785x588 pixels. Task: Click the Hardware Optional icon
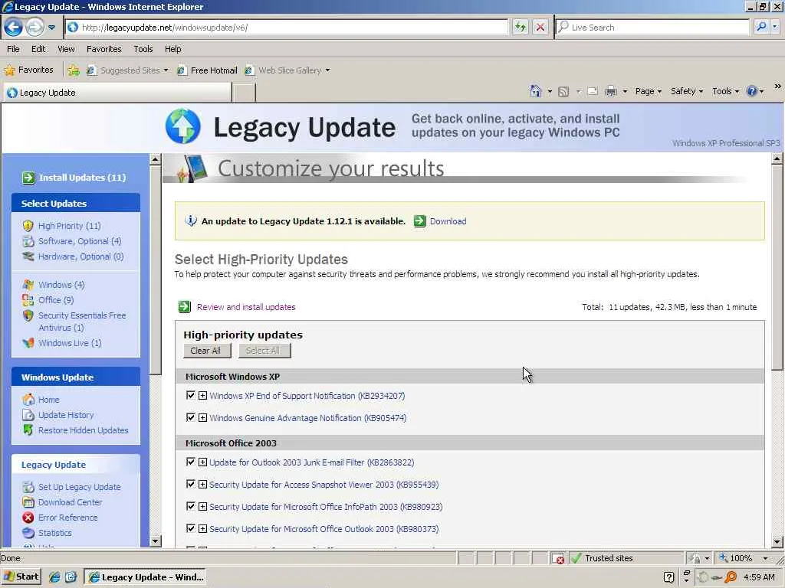pyautogui.click(x=28, y=256)
